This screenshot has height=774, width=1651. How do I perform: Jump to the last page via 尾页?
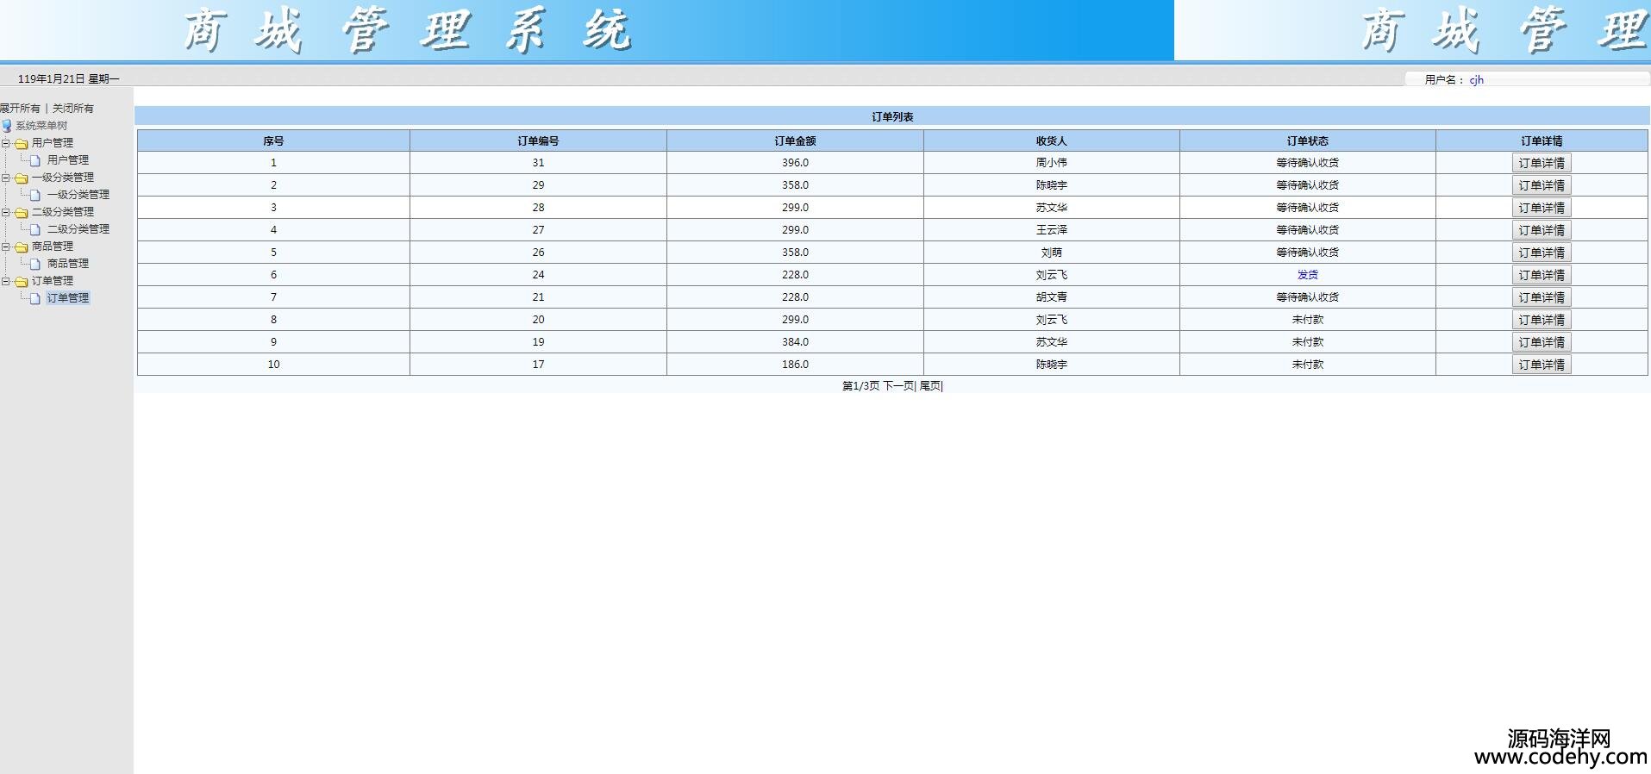tap(929, 386)
